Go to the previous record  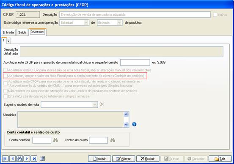[x=13, y=159]
